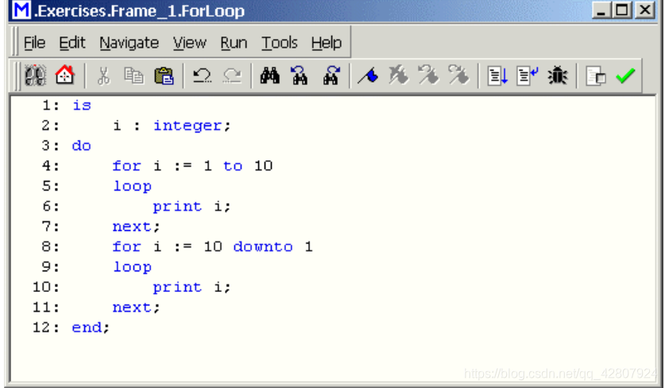The height and width of the screenshot is (388, 665).
Task: Click 'end' on line 12
Action: 87,328
